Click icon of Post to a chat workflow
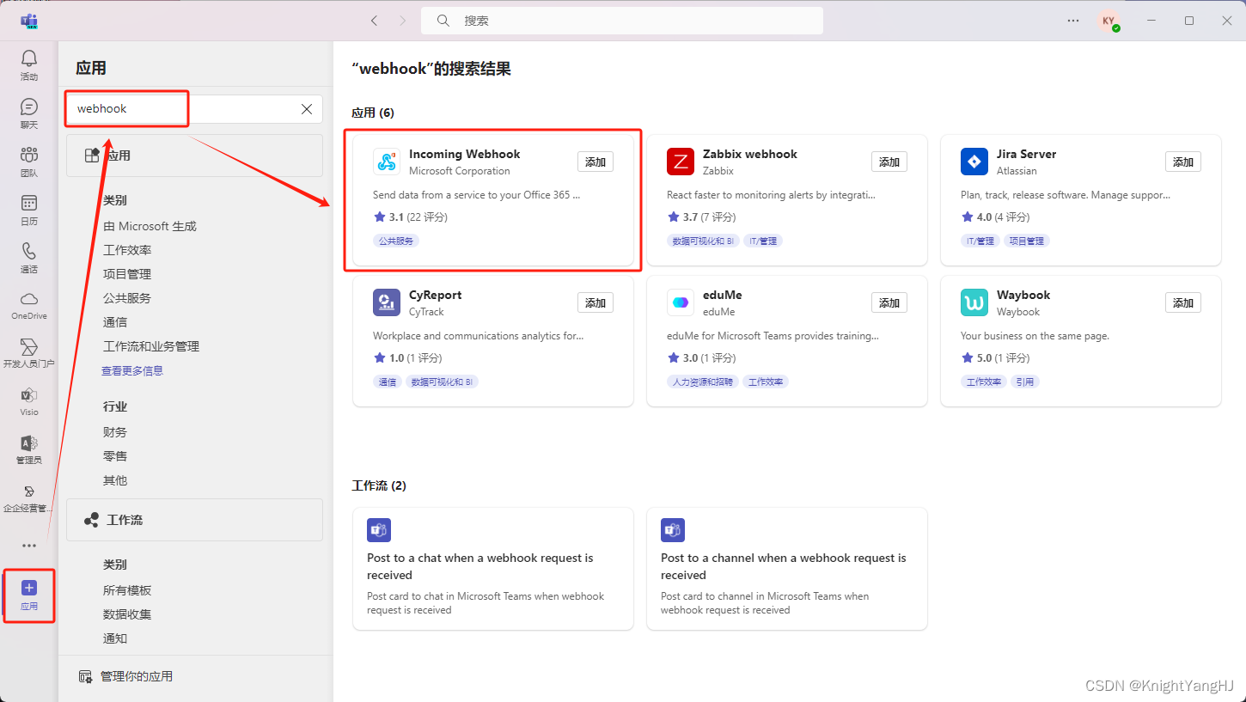This screenshot has width=1246, height=702. coord(378,530)
